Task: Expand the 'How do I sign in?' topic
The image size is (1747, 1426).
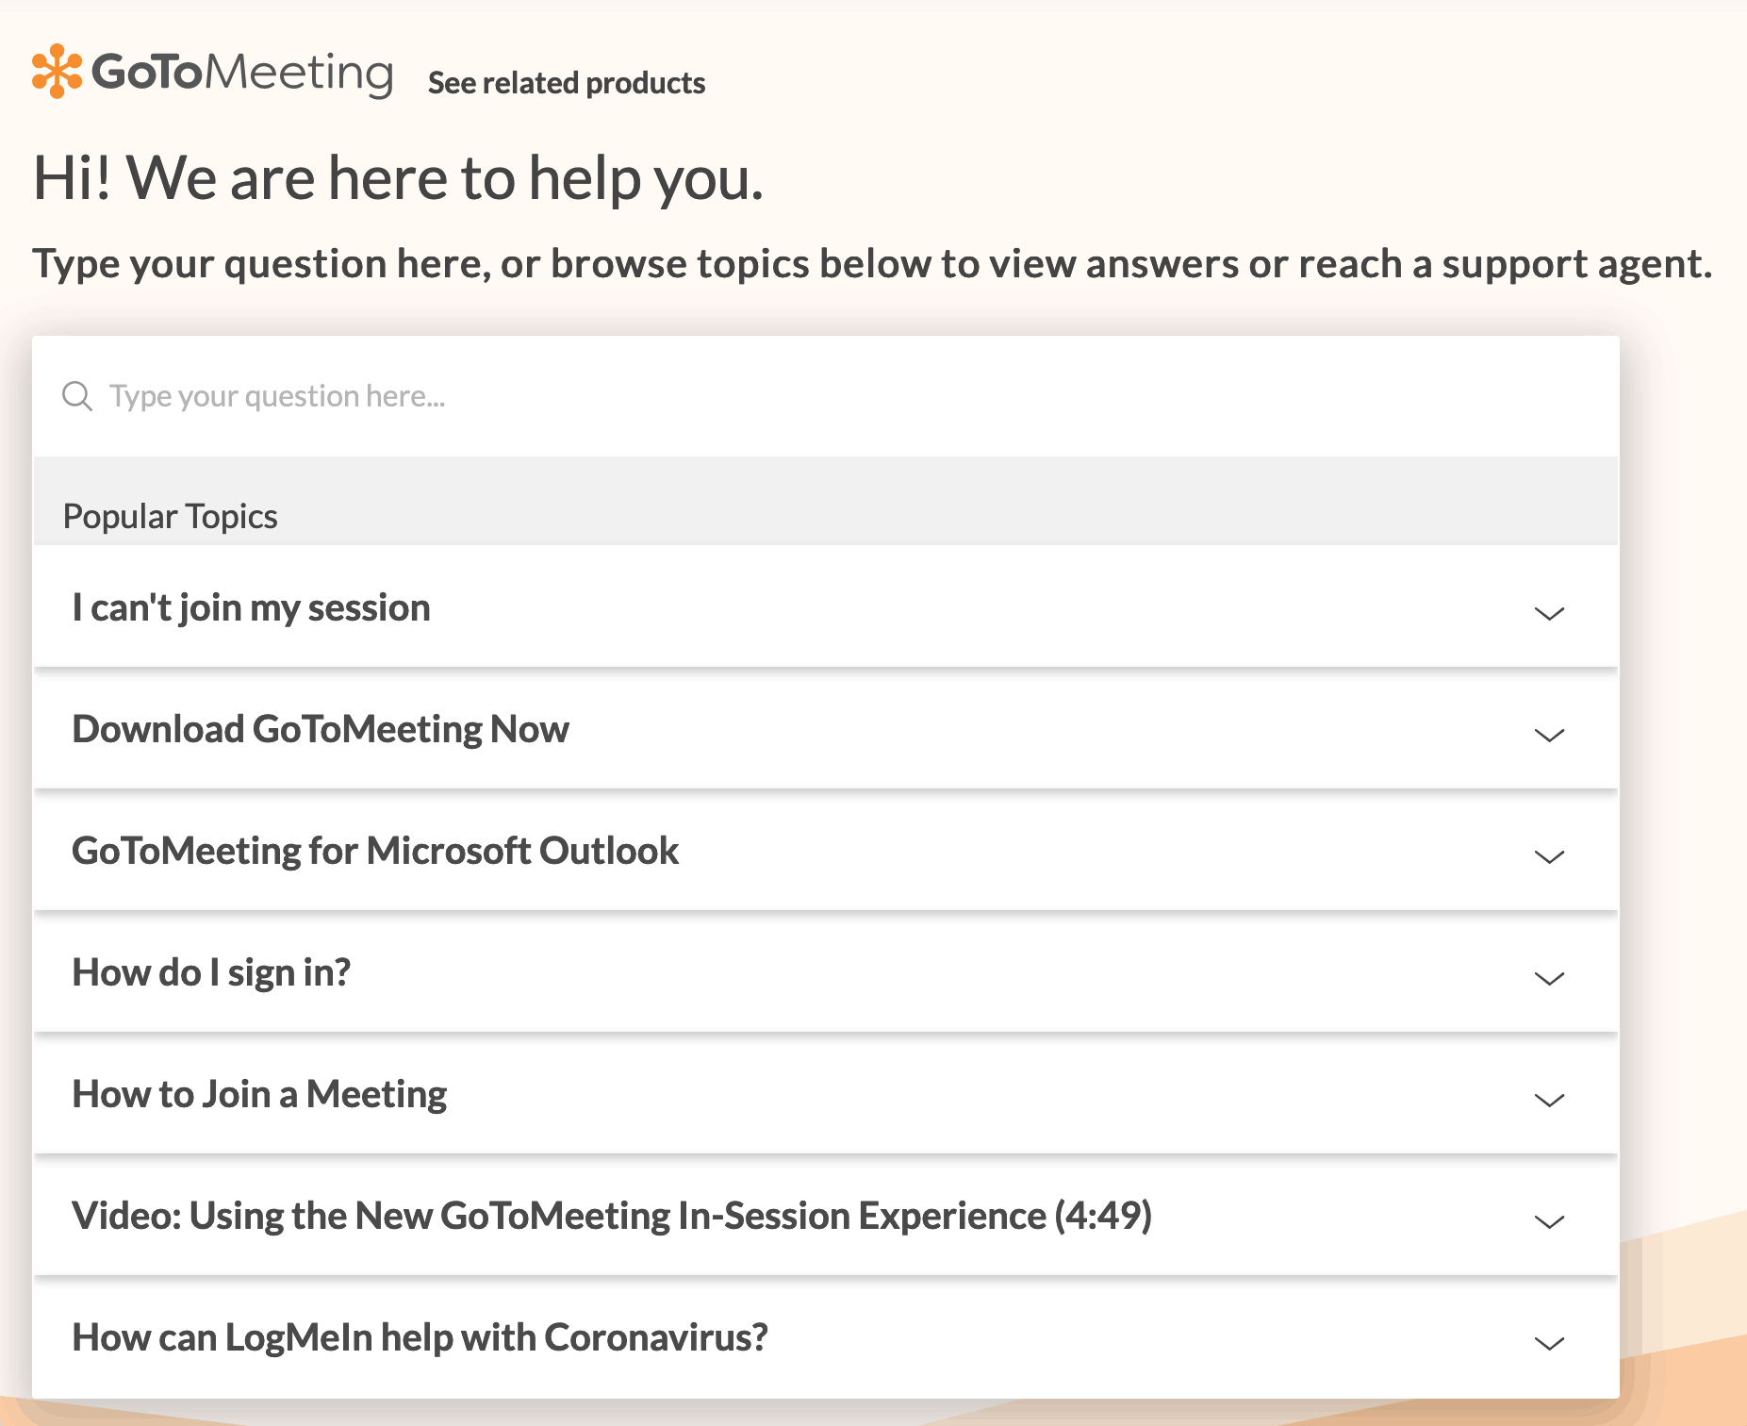Action: coord(1547,979)
